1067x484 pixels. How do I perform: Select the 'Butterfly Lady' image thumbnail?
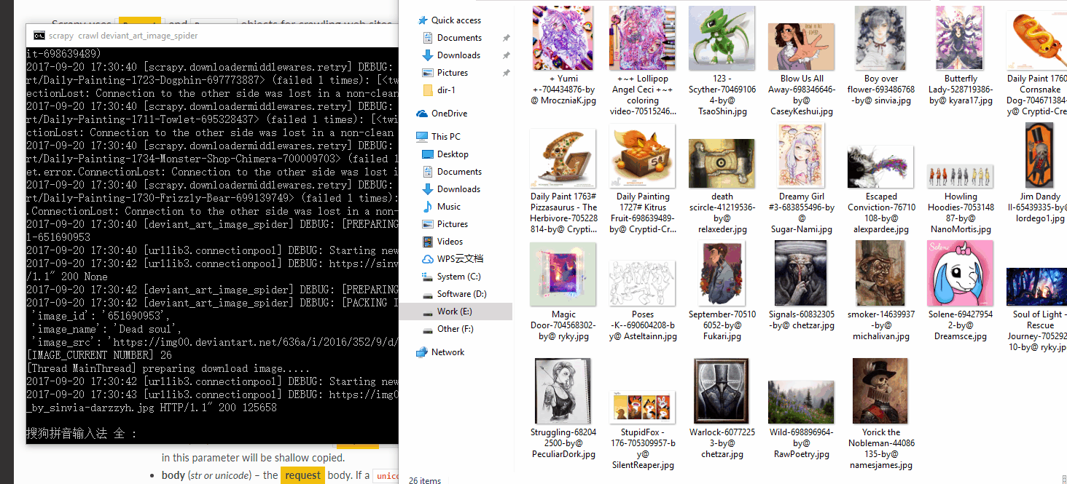[x=961, y=38]
